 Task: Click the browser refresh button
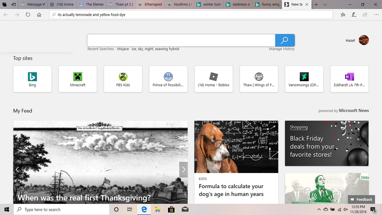click(28, 14)
